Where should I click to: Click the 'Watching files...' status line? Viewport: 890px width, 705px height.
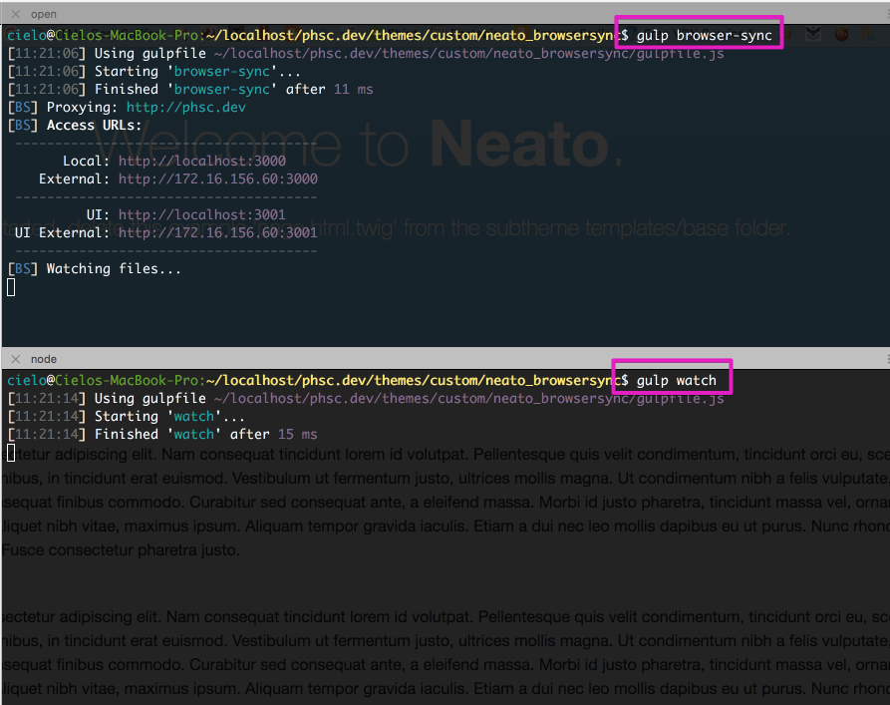(114, 268)
